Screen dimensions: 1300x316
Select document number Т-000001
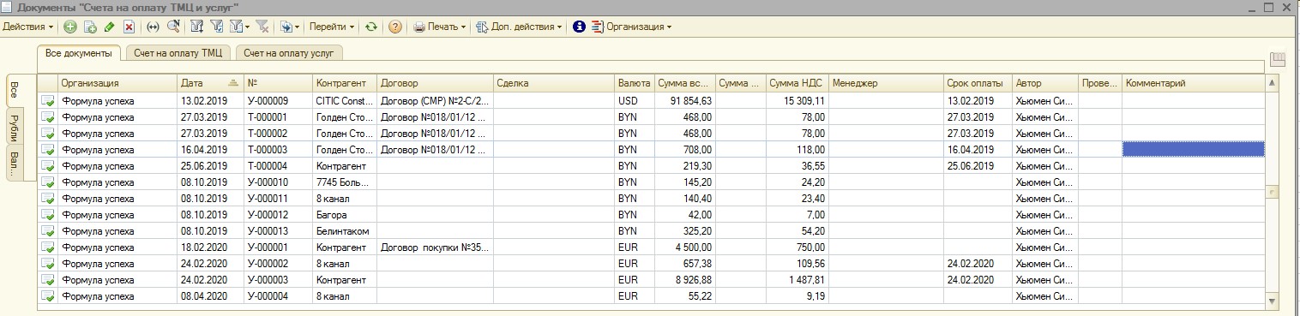(x=279, y=116)
